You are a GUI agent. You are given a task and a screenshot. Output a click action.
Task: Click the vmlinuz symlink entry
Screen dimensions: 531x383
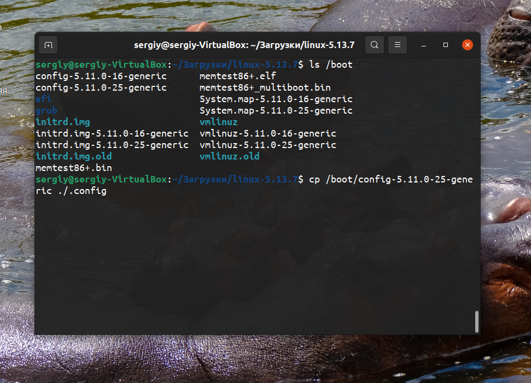218,122
